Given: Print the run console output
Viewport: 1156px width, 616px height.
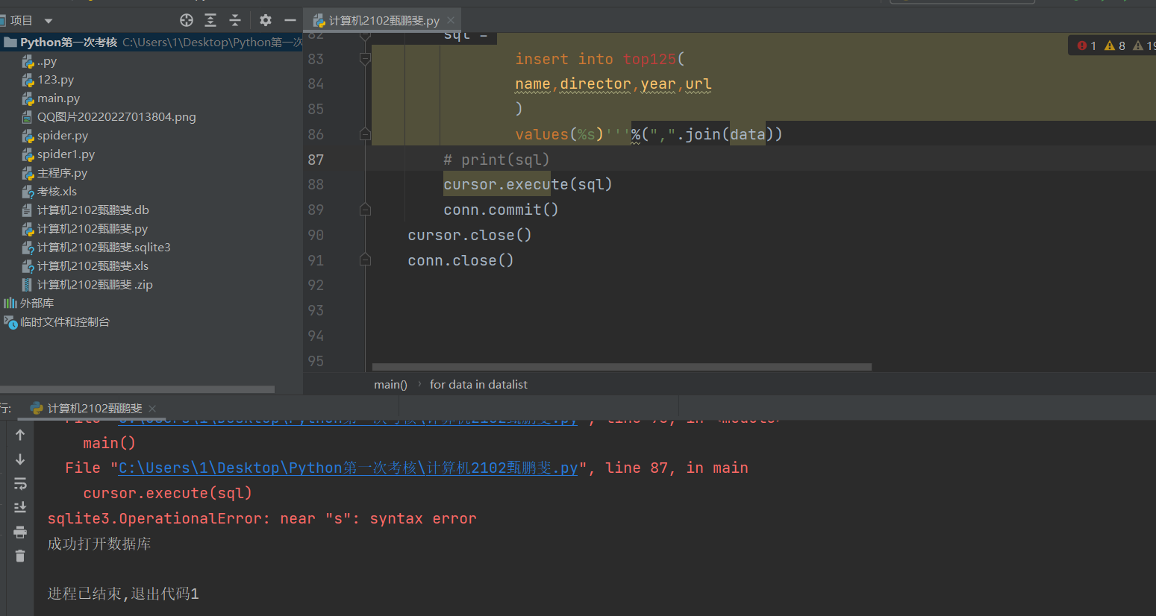Looking at the screenshot, I should coord(20,532).
